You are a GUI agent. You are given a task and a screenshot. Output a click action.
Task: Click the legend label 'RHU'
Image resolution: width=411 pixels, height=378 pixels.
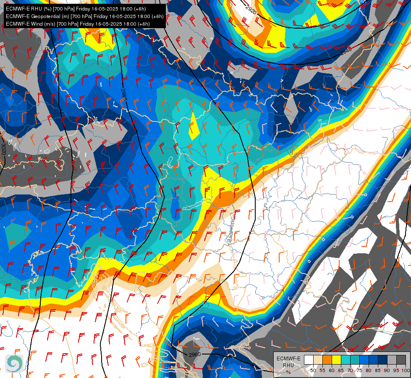[x=288, y=365]
